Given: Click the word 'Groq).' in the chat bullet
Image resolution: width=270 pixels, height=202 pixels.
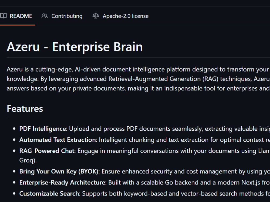Looking at the screenshot, I should coord(28,160).
